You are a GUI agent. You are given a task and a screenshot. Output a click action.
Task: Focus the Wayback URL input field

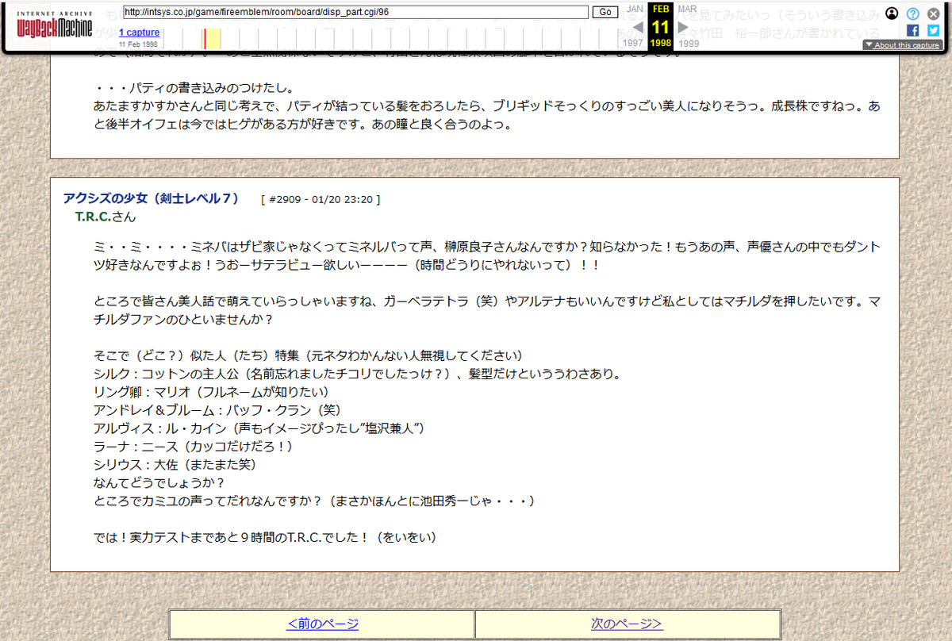[356, 12]
